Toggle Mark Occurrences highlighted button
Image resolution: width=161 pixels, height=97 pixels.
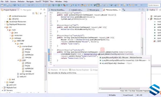coord(98,5)
